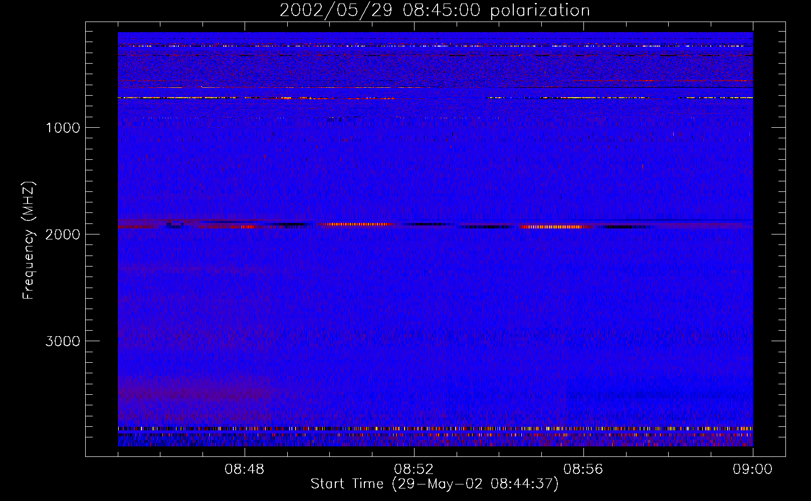Click the "09:00" time tick label

[x=753, y=470]
